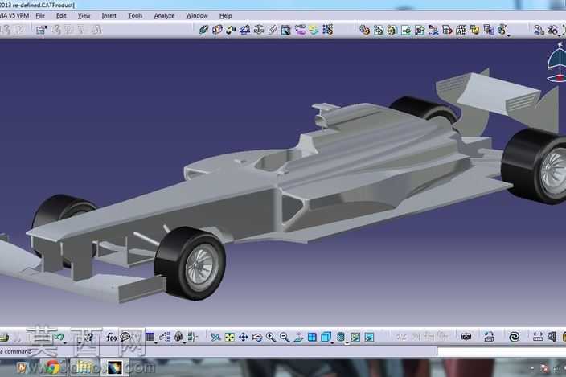
Task: Open the dark space-image app in the taskbar
Action: [115, 367]
